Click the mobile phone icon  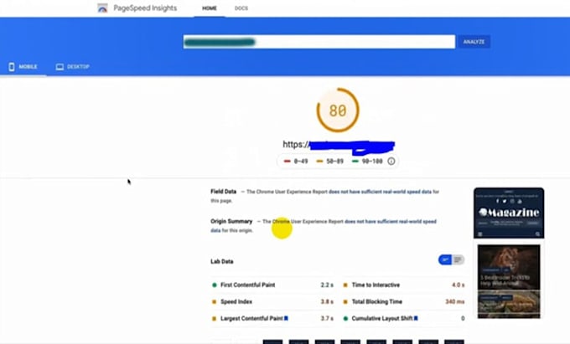(12, 67)
